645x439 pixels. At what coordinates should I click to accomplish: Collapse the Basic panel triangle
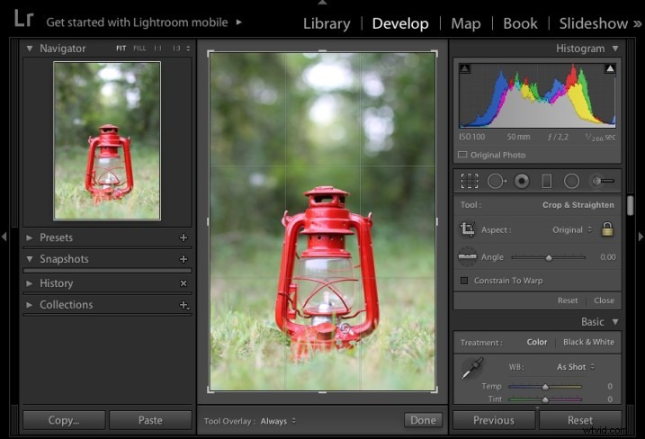tap(615, 322)
